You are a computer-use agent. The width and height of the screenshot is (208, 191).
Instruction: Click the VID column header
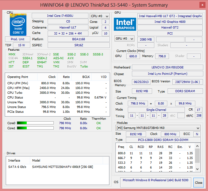100,77
